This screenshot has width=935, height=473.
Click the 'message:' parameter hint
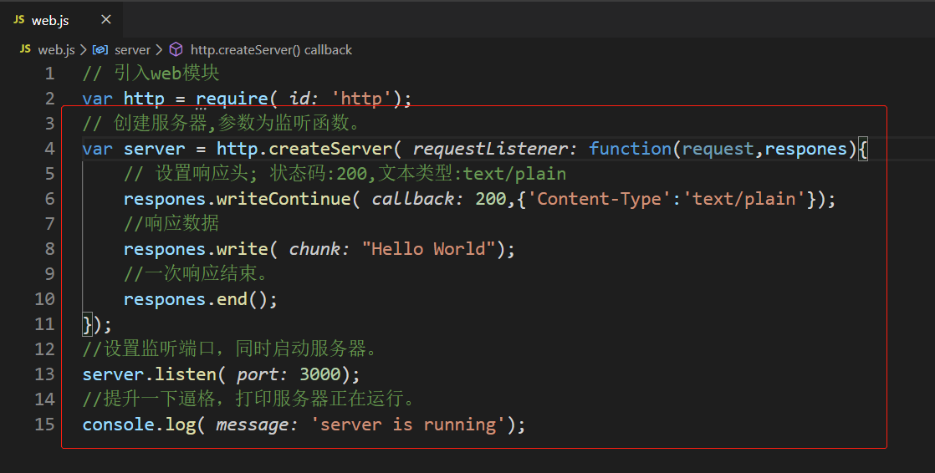click(257, 425)
